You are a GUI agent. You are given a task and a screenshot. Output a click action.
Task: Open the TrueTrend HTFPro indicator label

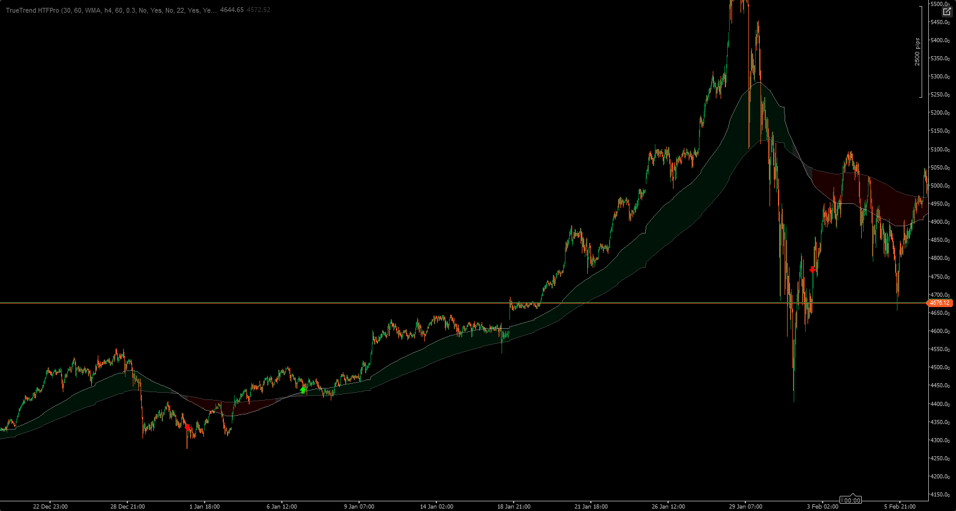click(112, 10)
